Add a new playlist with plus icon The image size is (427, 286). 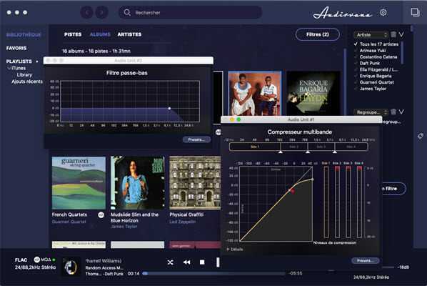(x=36, y=61)
